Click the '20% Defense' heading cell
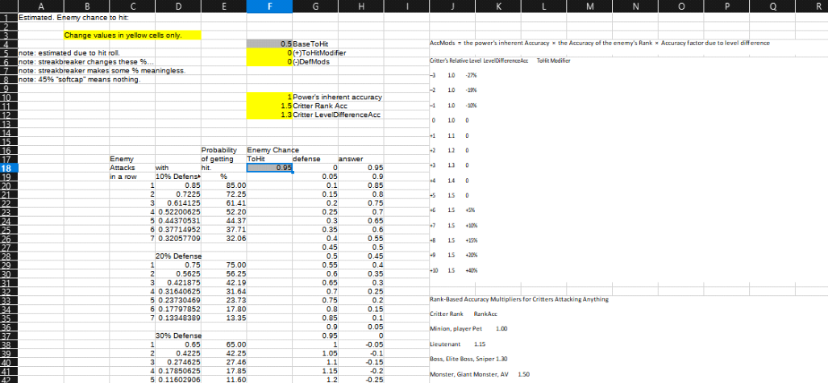The image size is (828, 383). pos(178,256)
